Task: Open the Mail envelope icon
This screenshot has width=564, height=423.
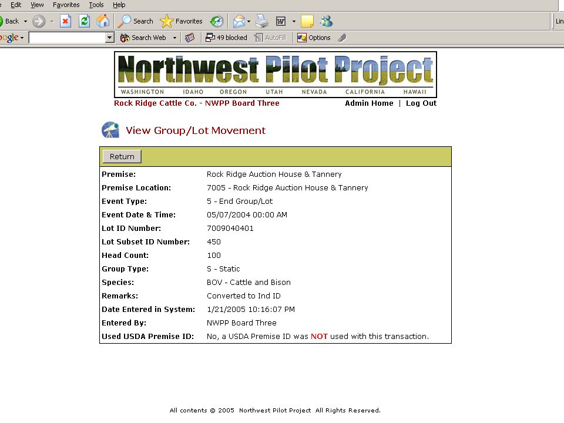Action: point(239,21)
